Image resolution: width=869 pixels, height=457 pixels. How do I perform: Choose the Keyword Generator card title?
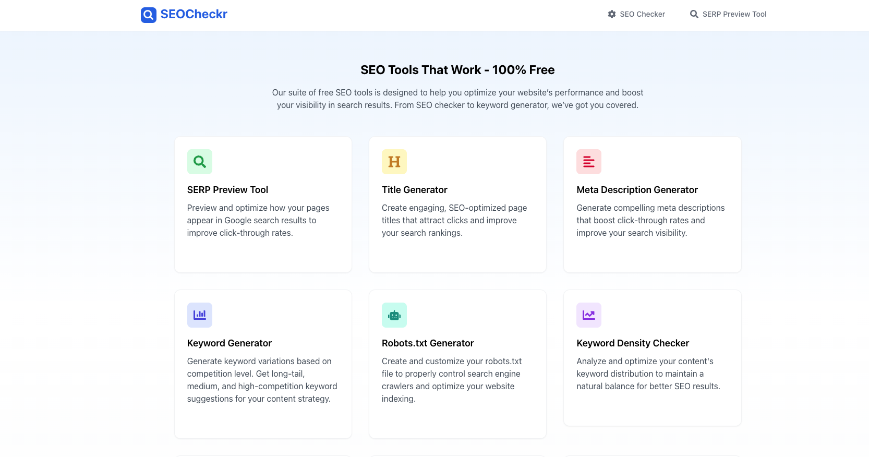(230, 343)
